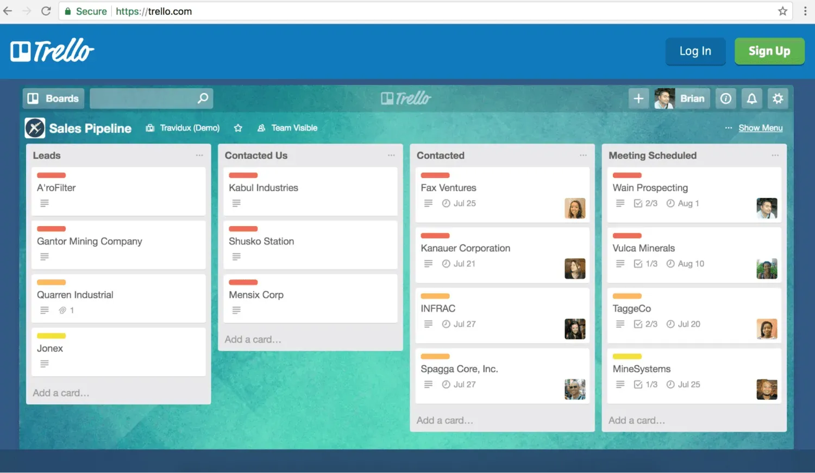Open notifications with the bell icon
This screenshot has width=815, height=473.
(x=751, y=98)
